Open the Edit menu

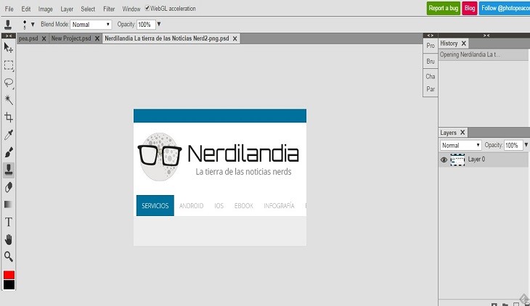(x=25, y=9)
